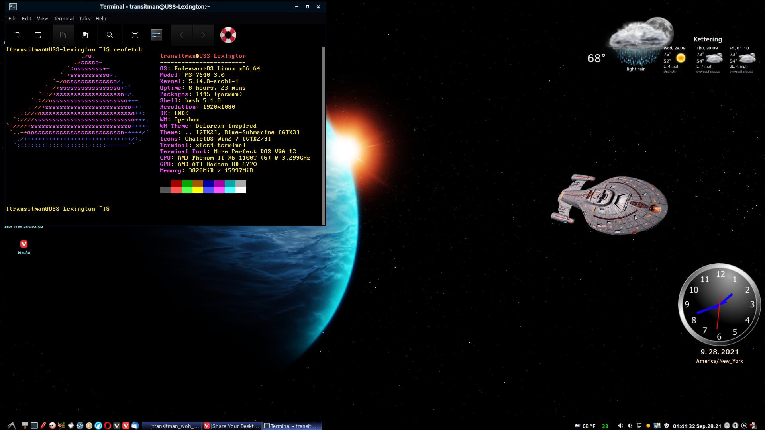Click the first volume speaker tray icon
765x430 pixels.
point(621,426)
